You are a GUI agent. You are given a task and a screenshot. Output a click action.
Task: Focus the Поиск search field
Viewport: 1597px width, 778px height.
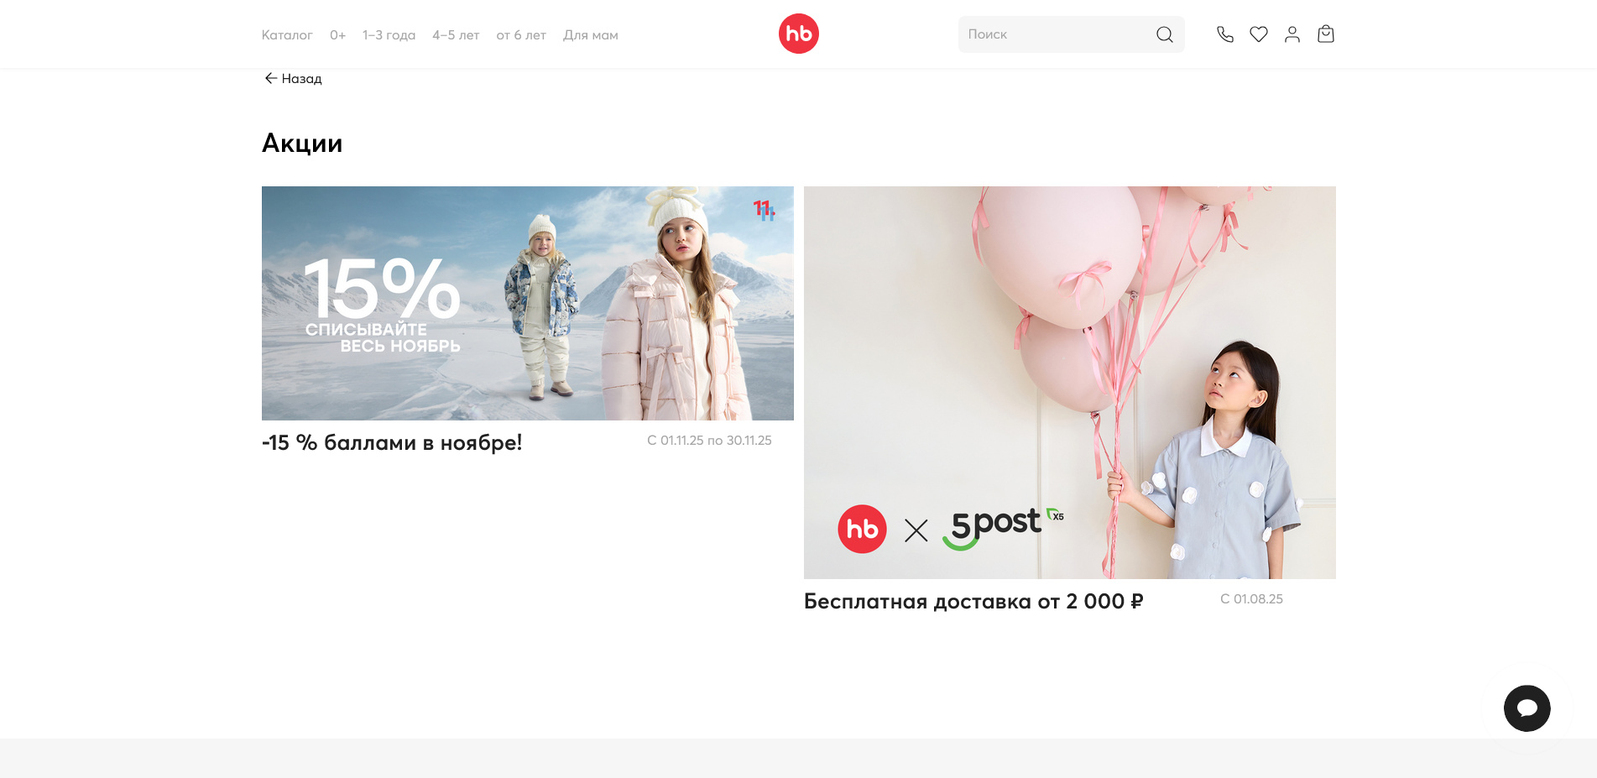[x=1059, y=34]
